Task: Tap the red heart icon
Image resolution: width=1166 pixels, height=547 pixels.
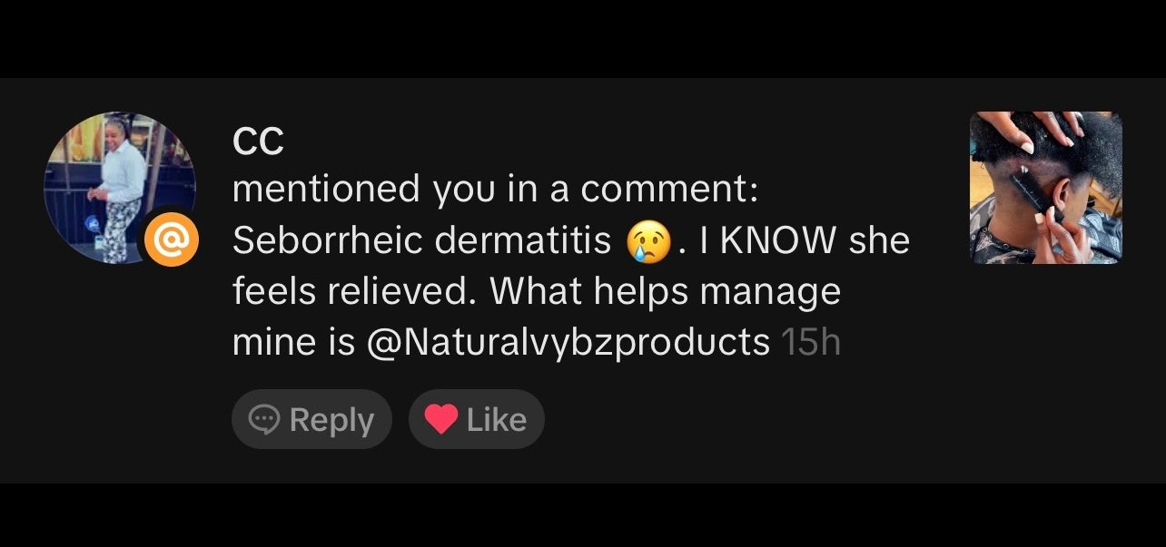Action: click(x=441, y=419)
